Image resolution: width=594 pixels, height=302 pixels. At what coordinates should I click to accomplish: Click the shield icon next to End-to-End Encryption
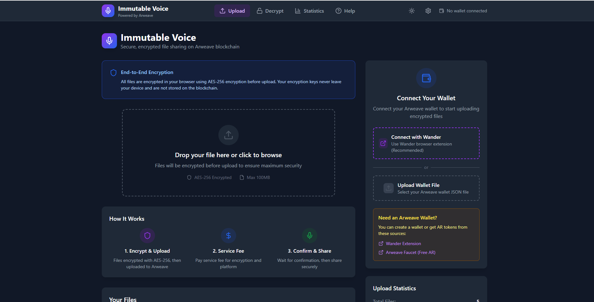113,72
